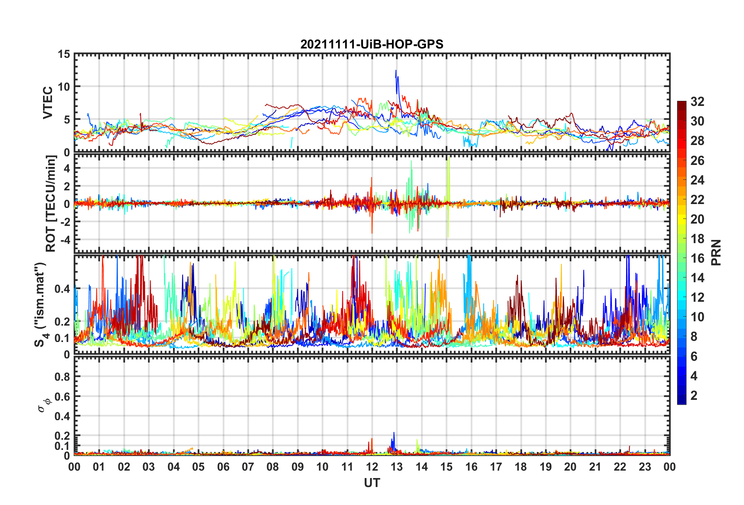Select the "16" tick on the PRN colorbar
This screenshot has width=744, height=505.
point(697,258)
